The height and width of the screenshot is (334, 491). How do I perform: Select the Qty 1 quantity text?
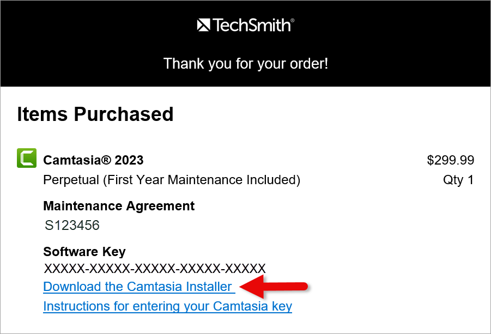point(458,180)
